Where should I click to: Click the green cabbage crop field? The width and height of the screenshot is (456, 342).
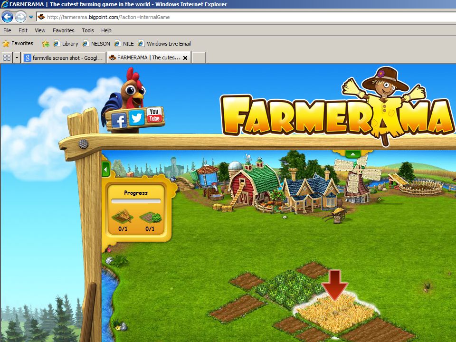pyautogui.click(x=291, y=287)
